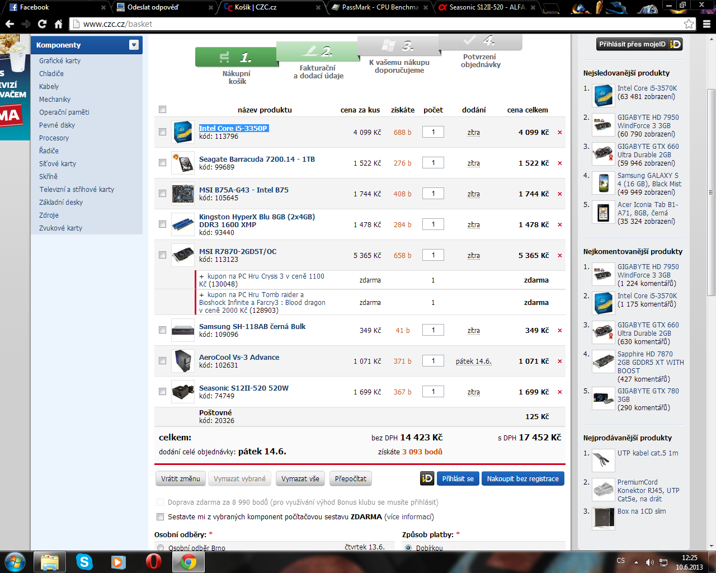
Task: Reload the current basket page
Action: pos(42,24)
